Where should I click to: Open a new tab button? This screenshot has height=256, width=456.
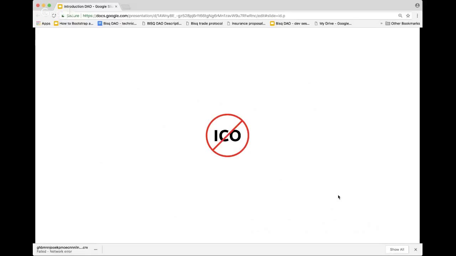tap(125, 7)
